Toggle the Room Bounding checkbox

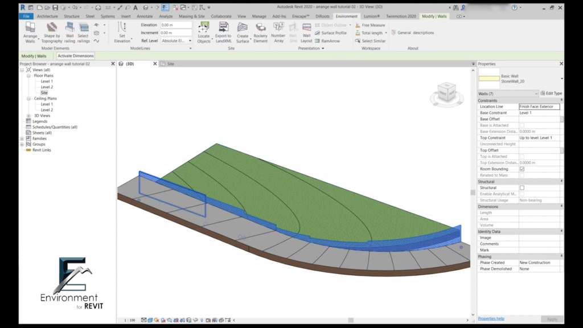tap(522, 169)
